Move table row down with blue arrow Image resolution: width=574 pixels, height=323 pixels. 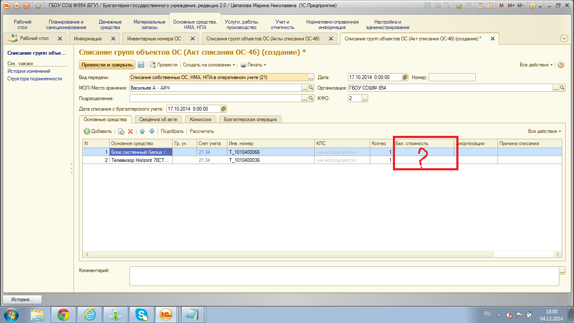[x=152, y=131]
